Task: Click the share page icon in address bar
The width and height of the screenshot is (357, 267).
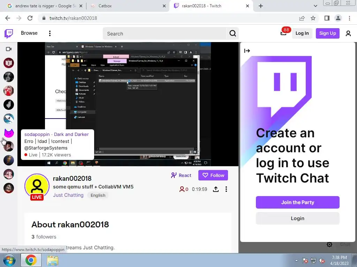Action: tap(302, 18)
